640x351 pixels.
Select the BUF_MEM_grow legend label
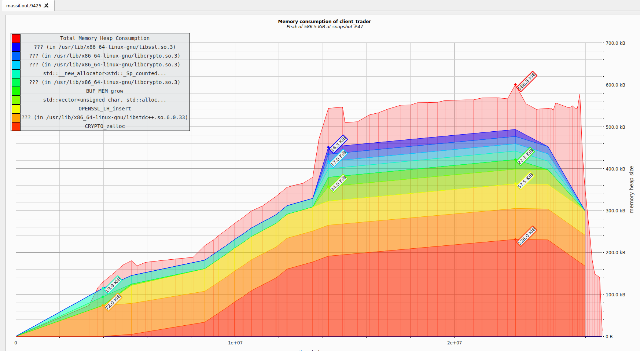[104, 91]
